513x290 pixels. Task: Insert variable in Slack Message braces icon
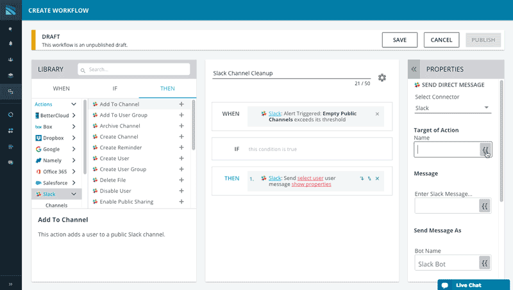(485, 206)
